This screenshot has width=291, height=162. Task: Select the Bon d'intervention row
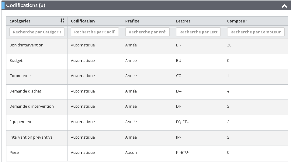point(26,45)
